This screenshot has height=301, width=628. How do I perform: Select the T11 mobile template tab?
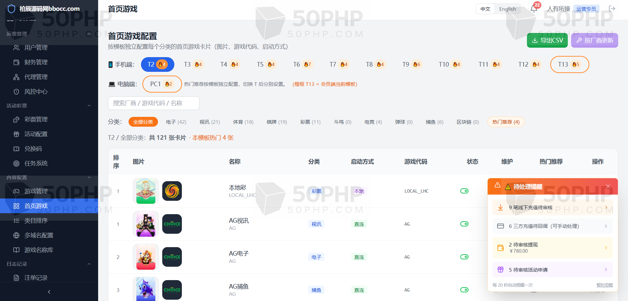490,64
